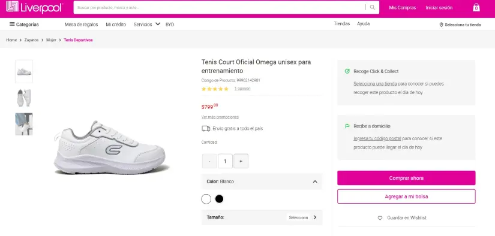The height and width of the screenshot is (236, 495).
Task: Open the Servicios dropdown
Action: (147, 25)
